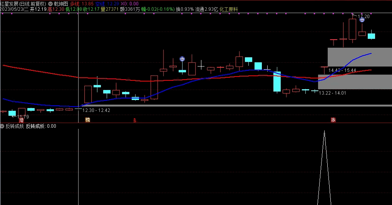
Task: Click the 反转成妖 sub-indicator name
Action: tap(15, 126)
